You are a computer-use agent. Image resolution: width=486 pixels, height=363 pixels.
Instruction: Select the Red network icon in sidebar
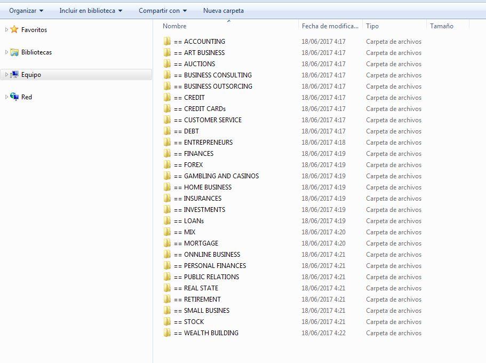point(16,97)
